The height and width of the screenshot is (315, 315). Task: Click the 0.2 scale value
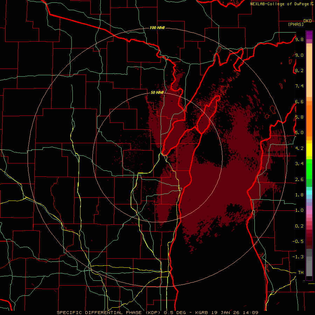pos(299,226)
